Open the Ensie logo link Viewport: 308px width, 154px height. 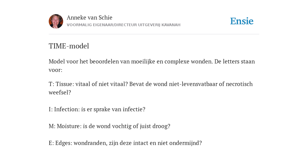coord(242,21)
